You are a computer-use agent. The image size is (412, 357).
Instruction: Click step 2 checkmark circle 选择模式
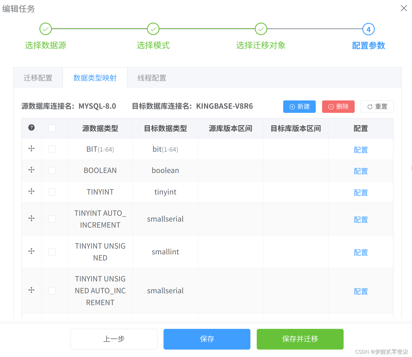(153, 29)
